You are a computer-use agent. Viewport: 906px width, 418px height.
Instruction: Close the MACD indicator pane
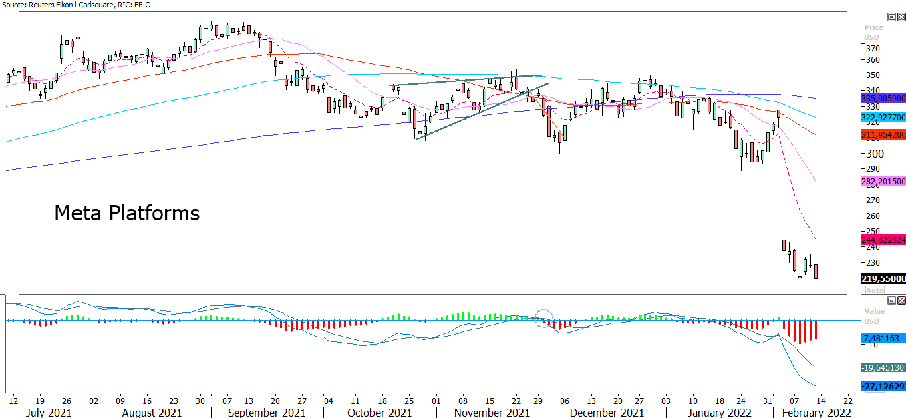pos(900,300)
